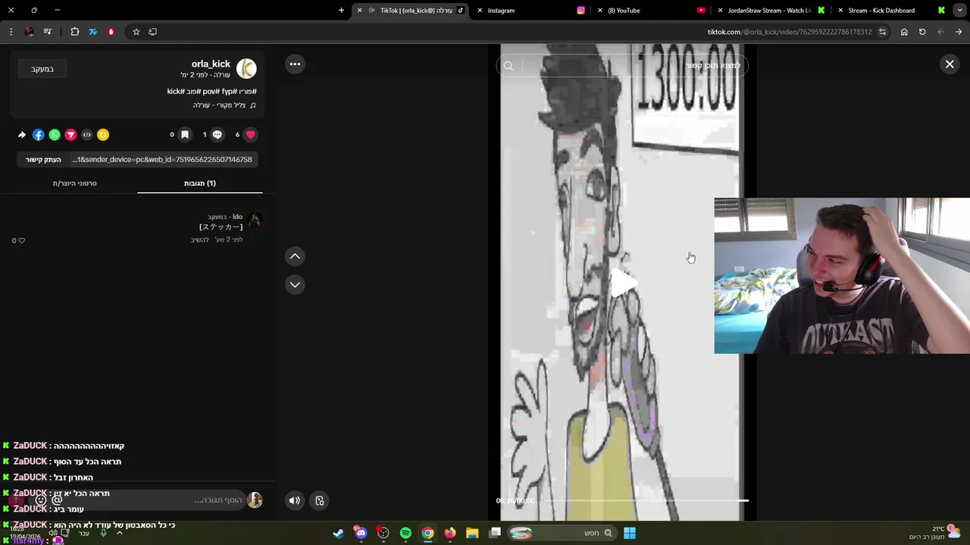This screenshot has width=970, height=545.
Task: Click the #fyp hashtag
Action: point(229,92)
